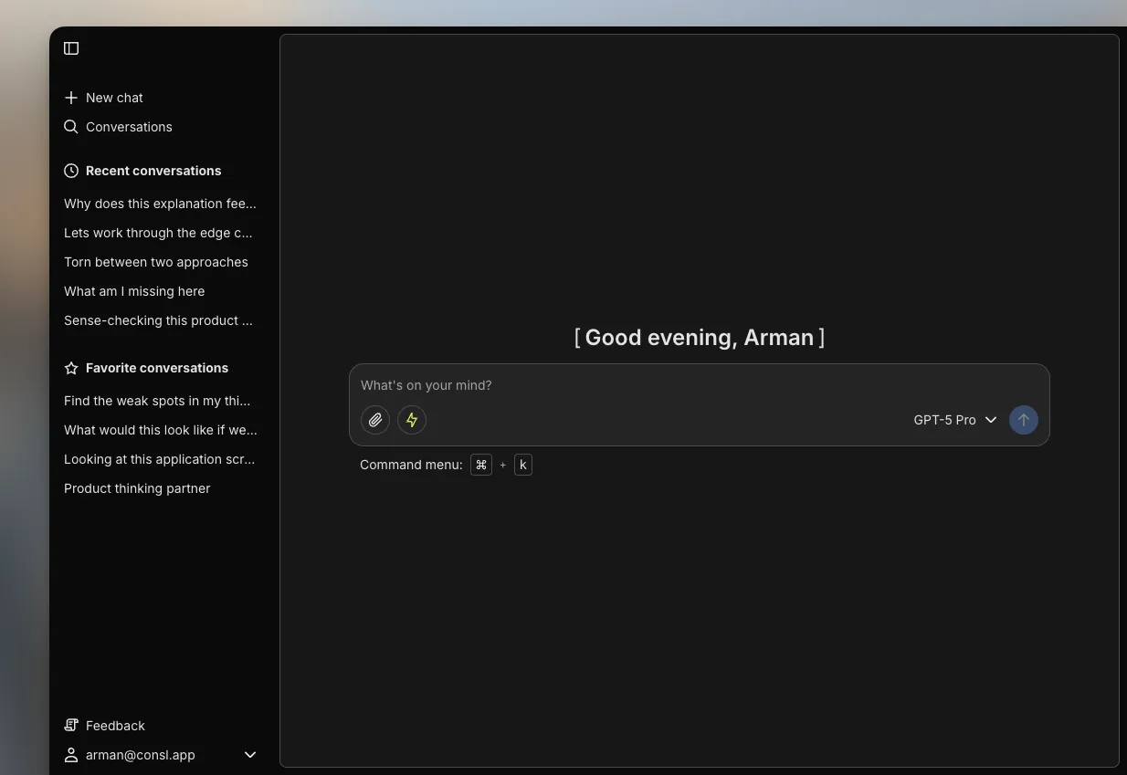Viewport: 1127px width, 775px height.
Task: Collapse the sidebar using the panel icon
Action: coord(70,47)
